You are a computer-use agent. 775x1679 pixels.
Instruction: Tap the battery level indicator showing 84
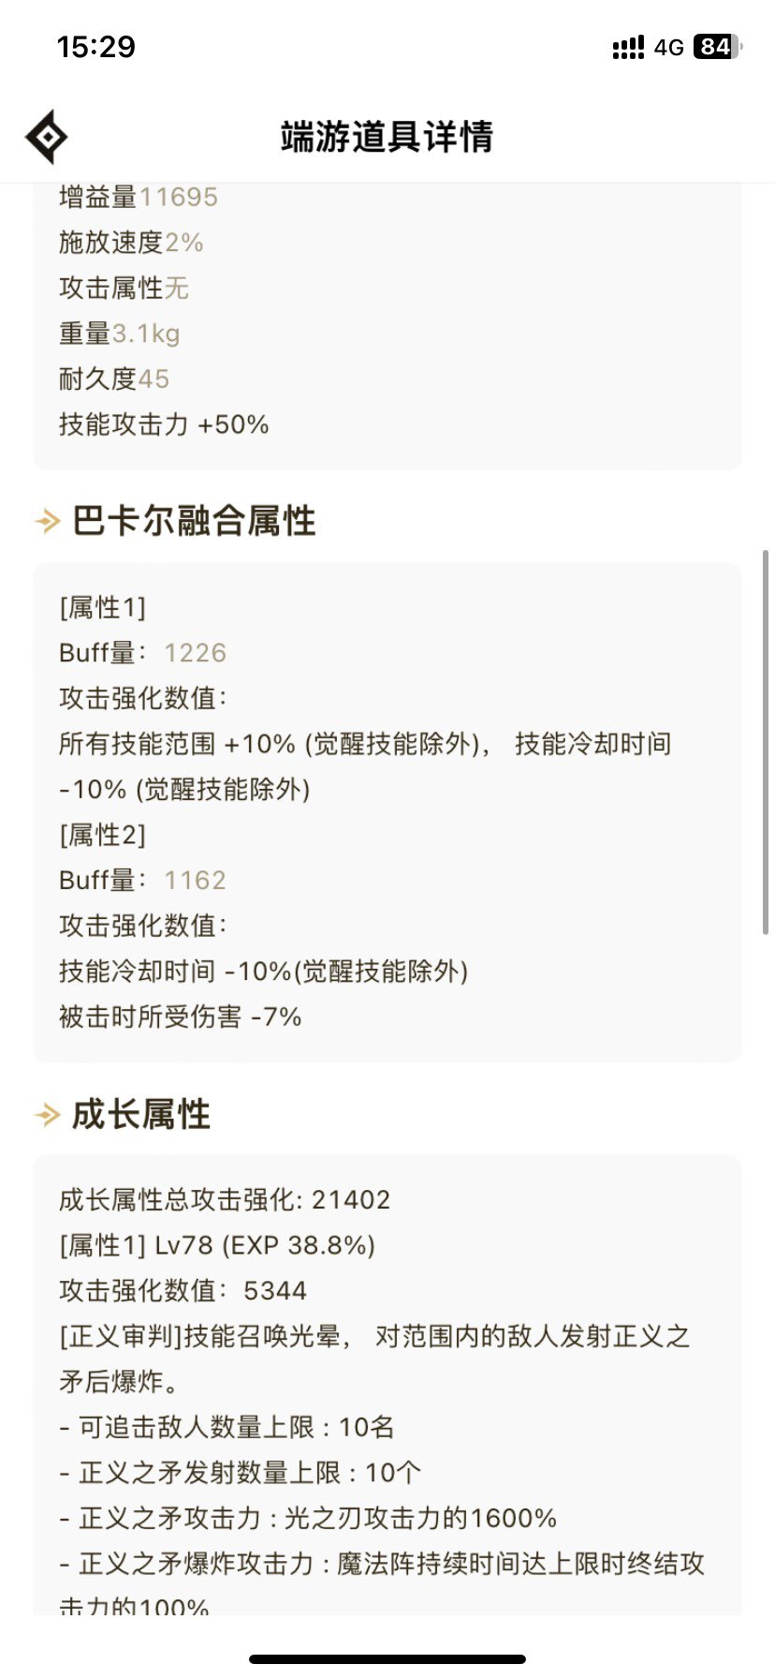point(717,47)
